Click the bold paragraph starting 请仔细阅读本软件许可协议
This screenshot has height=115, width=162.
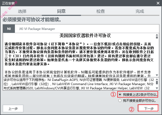[x=79, y=54]
